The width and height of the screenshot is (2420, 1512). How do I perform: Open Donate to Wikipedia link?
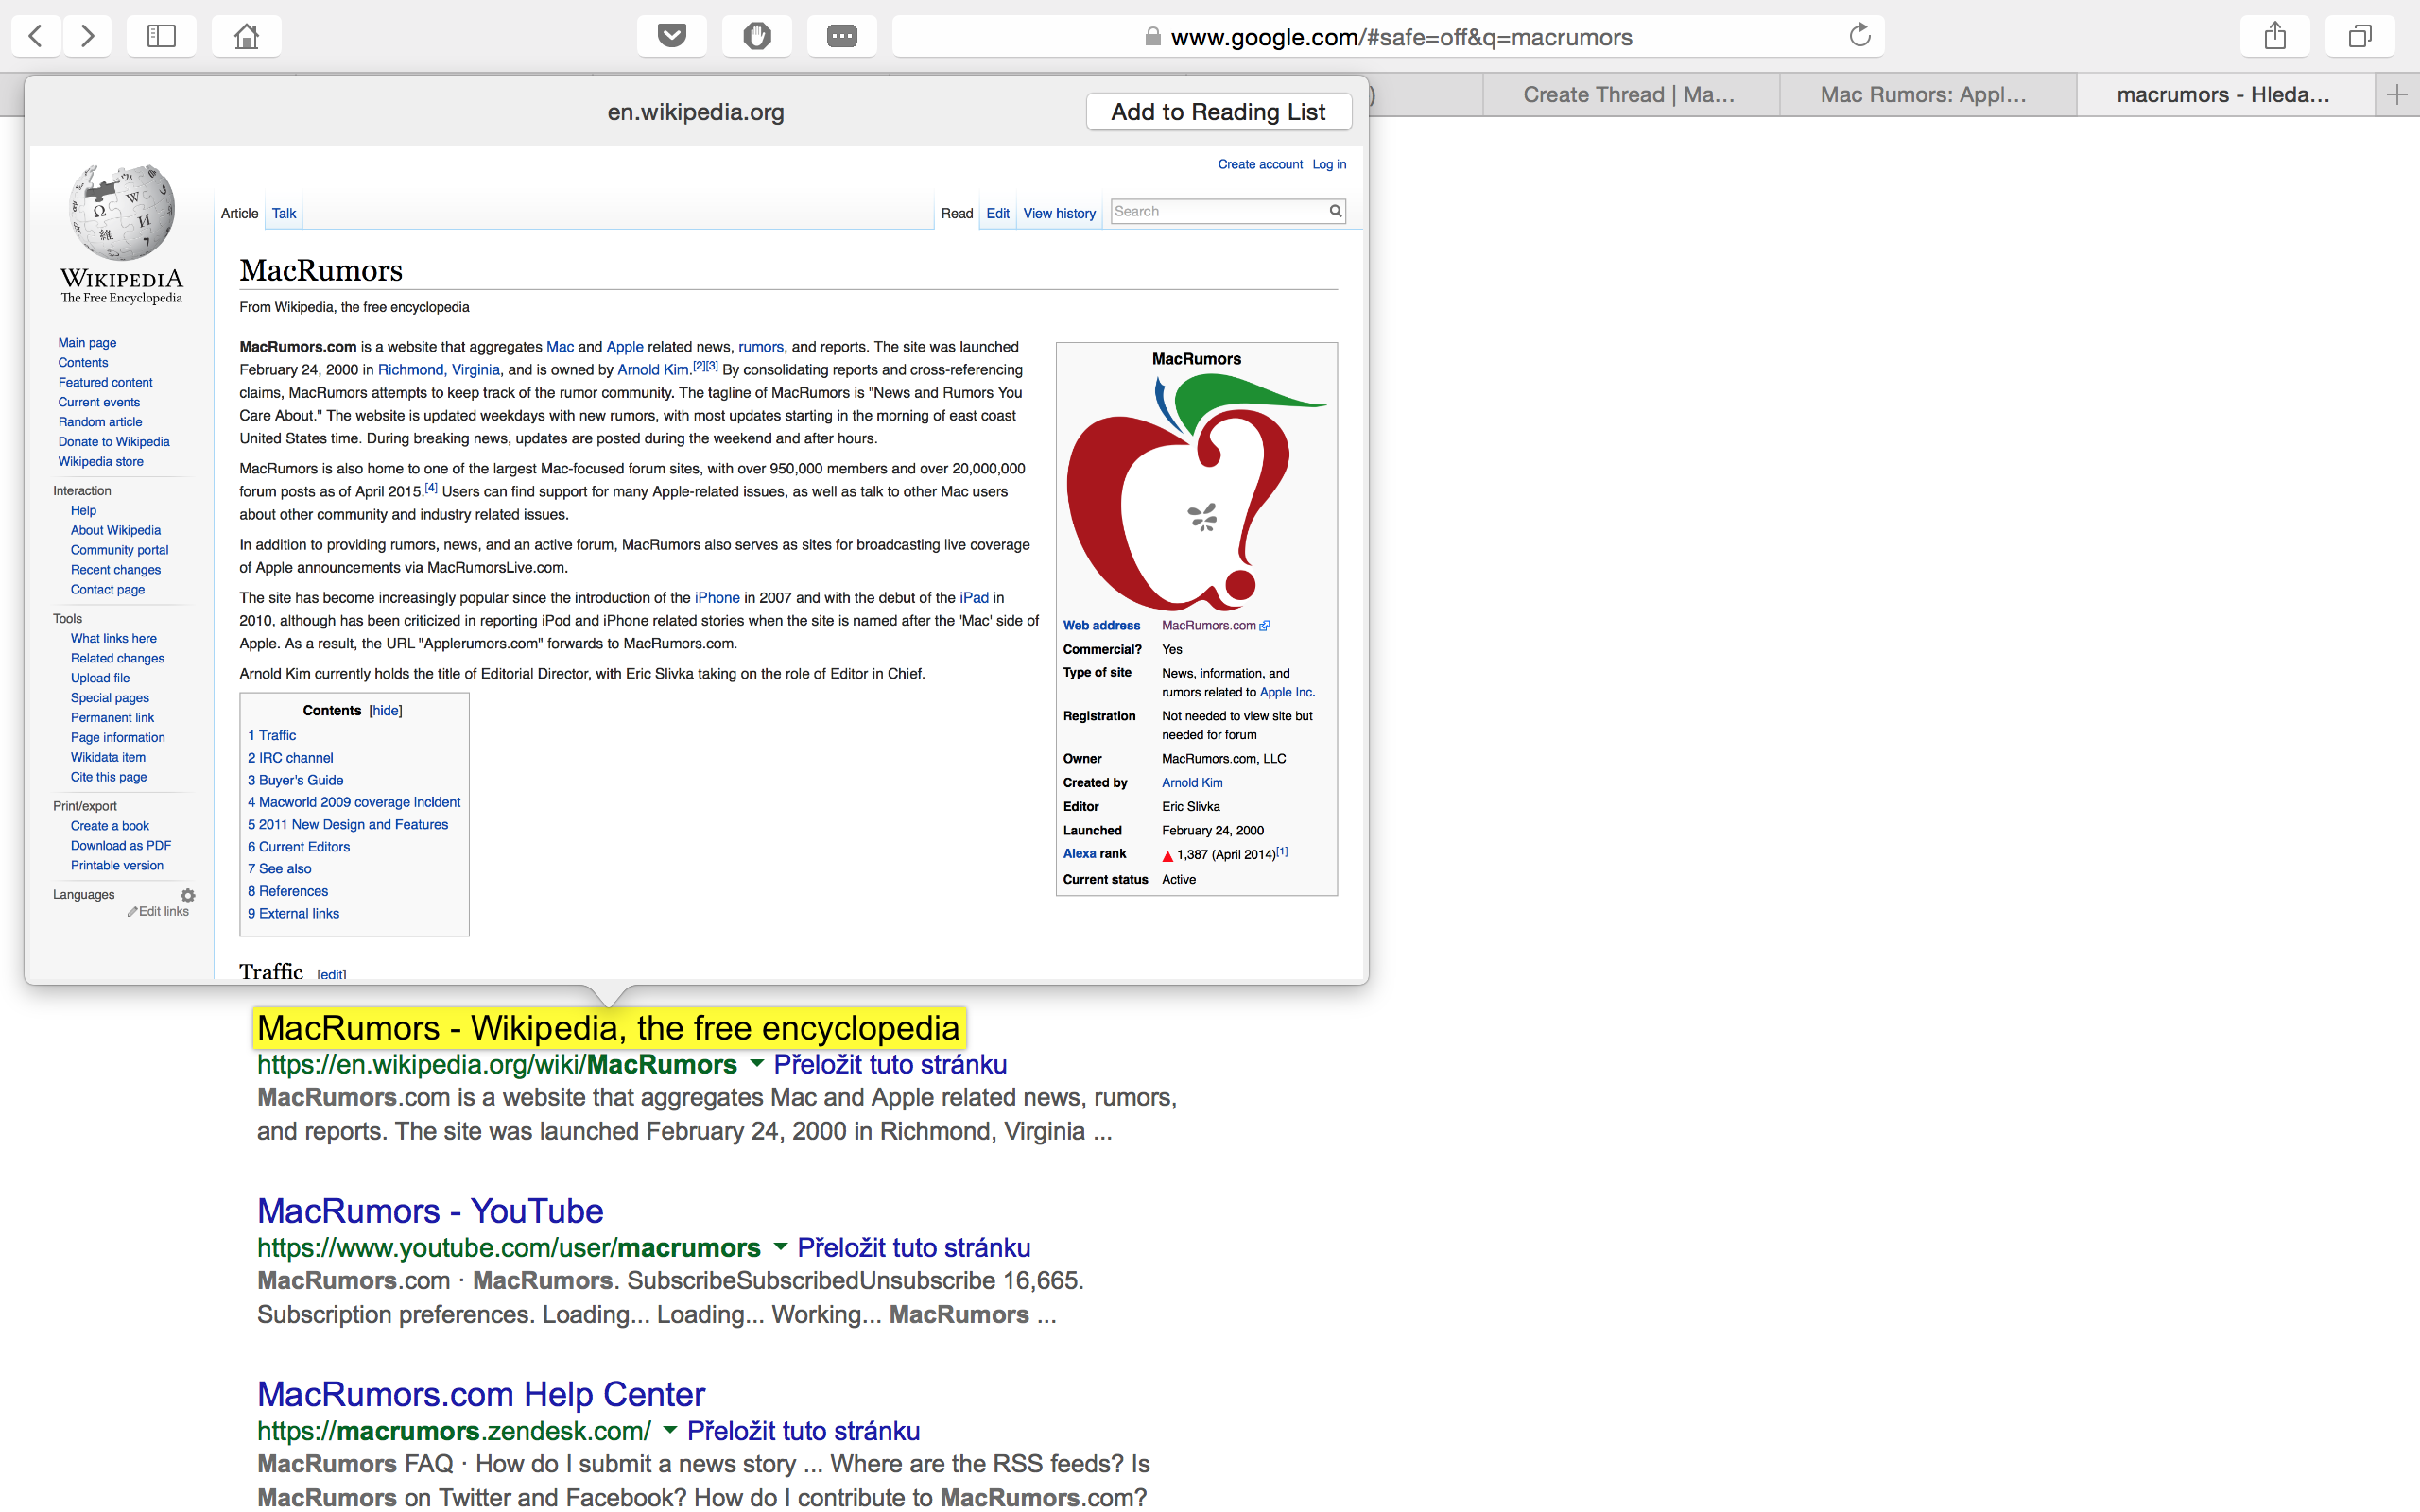tap(114, 442)
